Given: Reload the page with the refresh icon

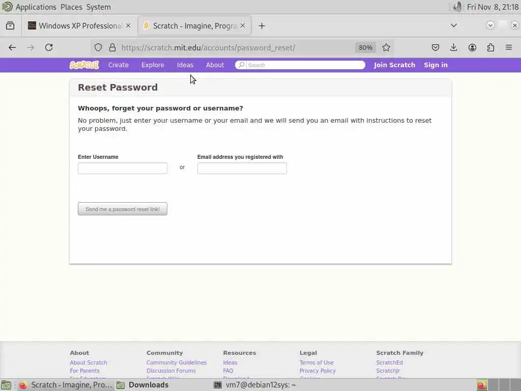Looking at the screenshot, I should (49, 47).
